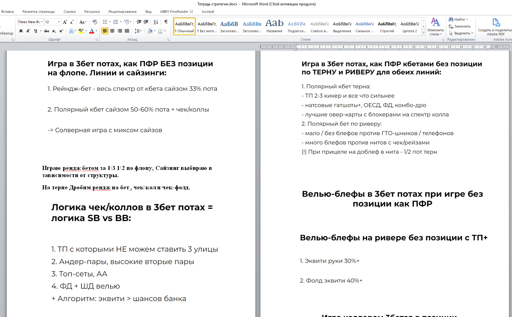Open the Абзац dialog launcher

[x=168, y=40]
